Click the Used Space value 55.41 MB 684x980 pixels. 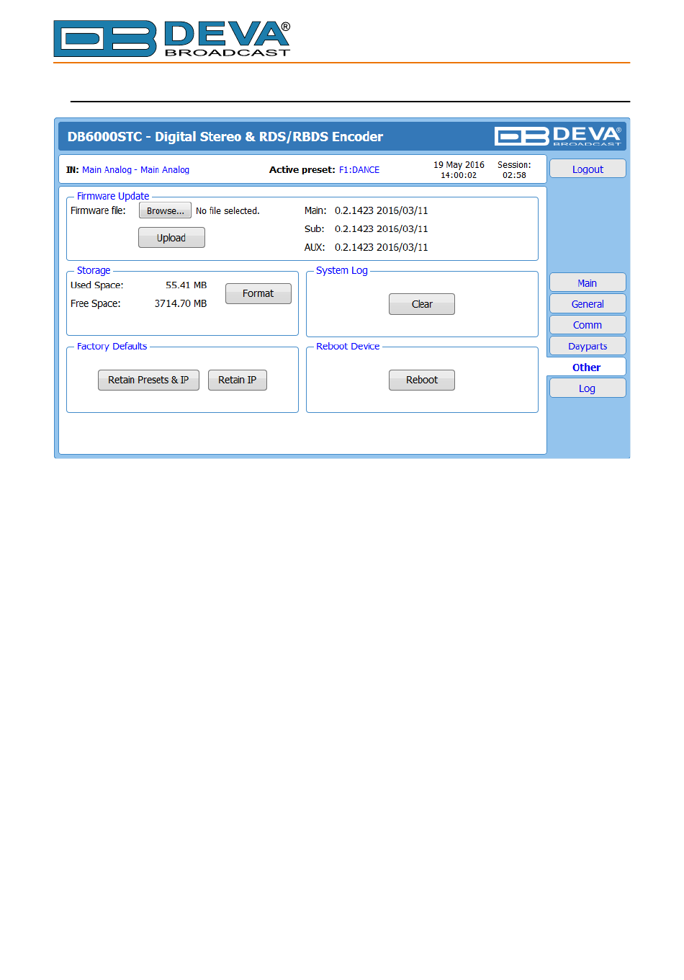(186, 285)
